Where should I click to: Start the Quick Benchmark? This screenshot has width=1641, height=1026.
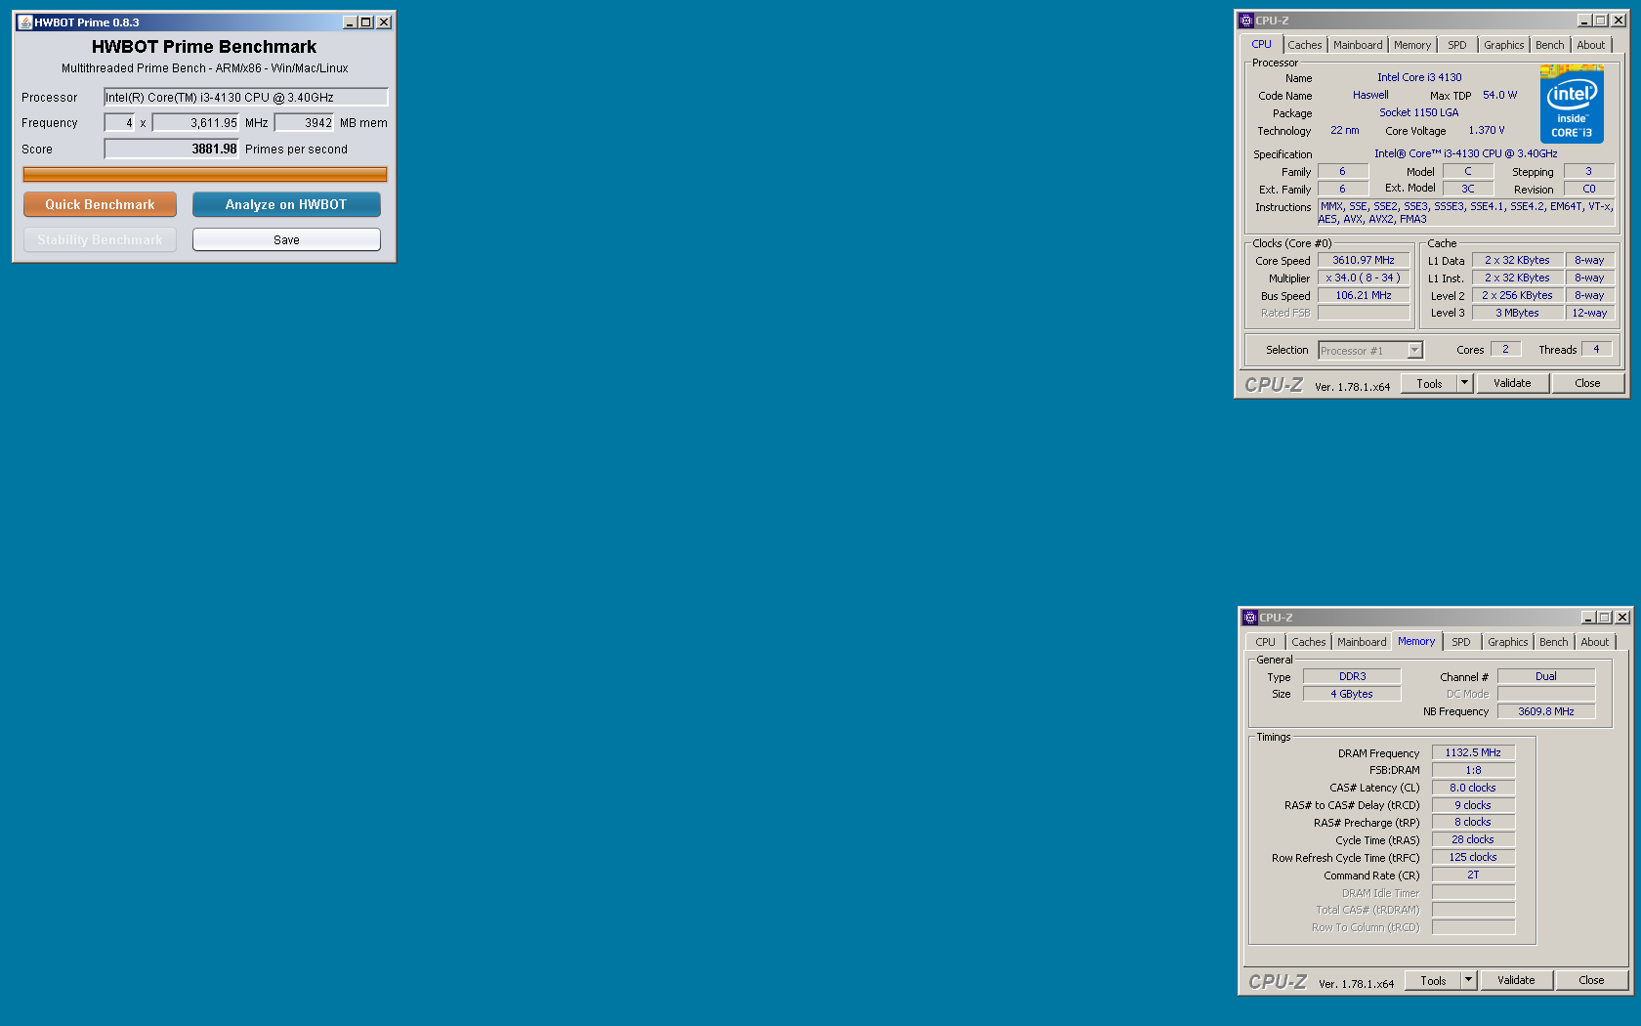[x=100, y=204]
